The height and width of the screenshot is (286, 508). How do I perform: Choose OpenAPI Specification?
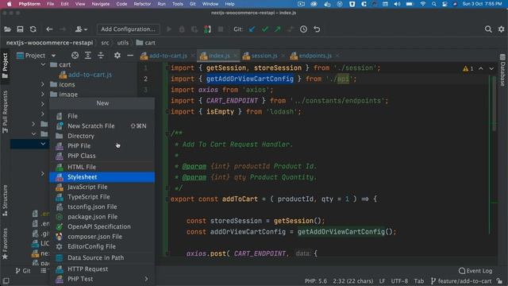click(102, 226)
